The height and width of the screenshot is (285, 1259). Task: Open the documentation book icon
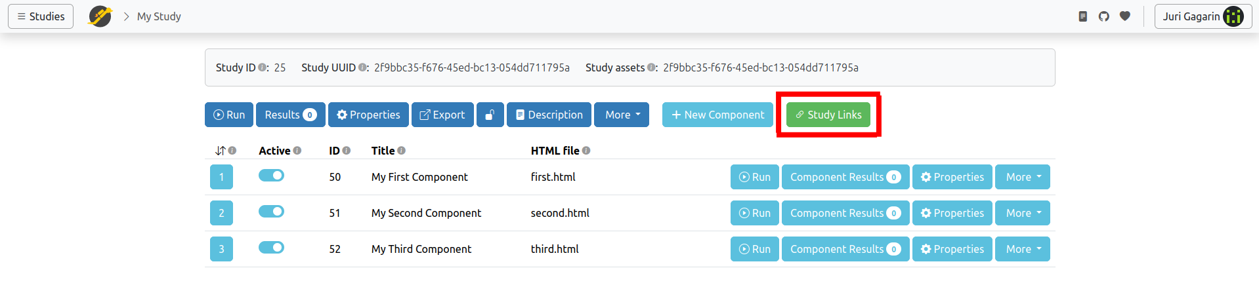(x=1083, y=16)
